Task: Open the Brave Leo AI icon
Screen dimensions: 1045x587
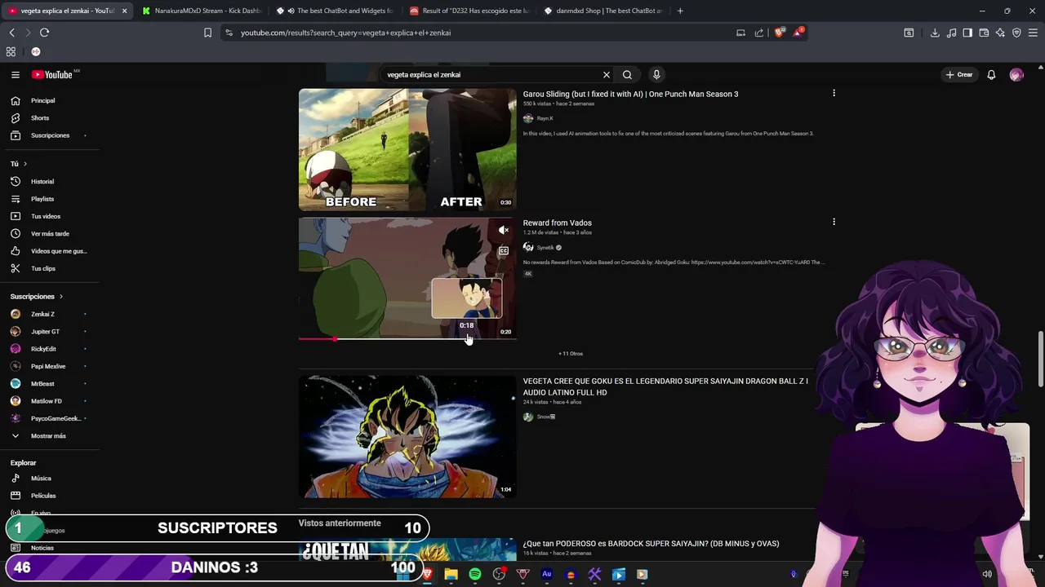Action: tap(1000, 33)
